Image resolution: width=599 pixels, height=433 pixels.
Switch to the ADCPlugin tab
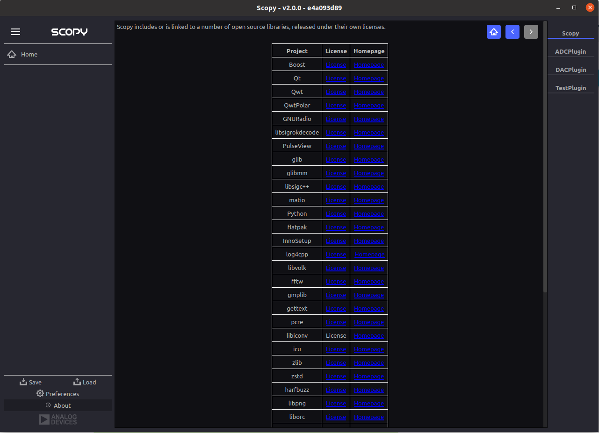tap(570, 51)
